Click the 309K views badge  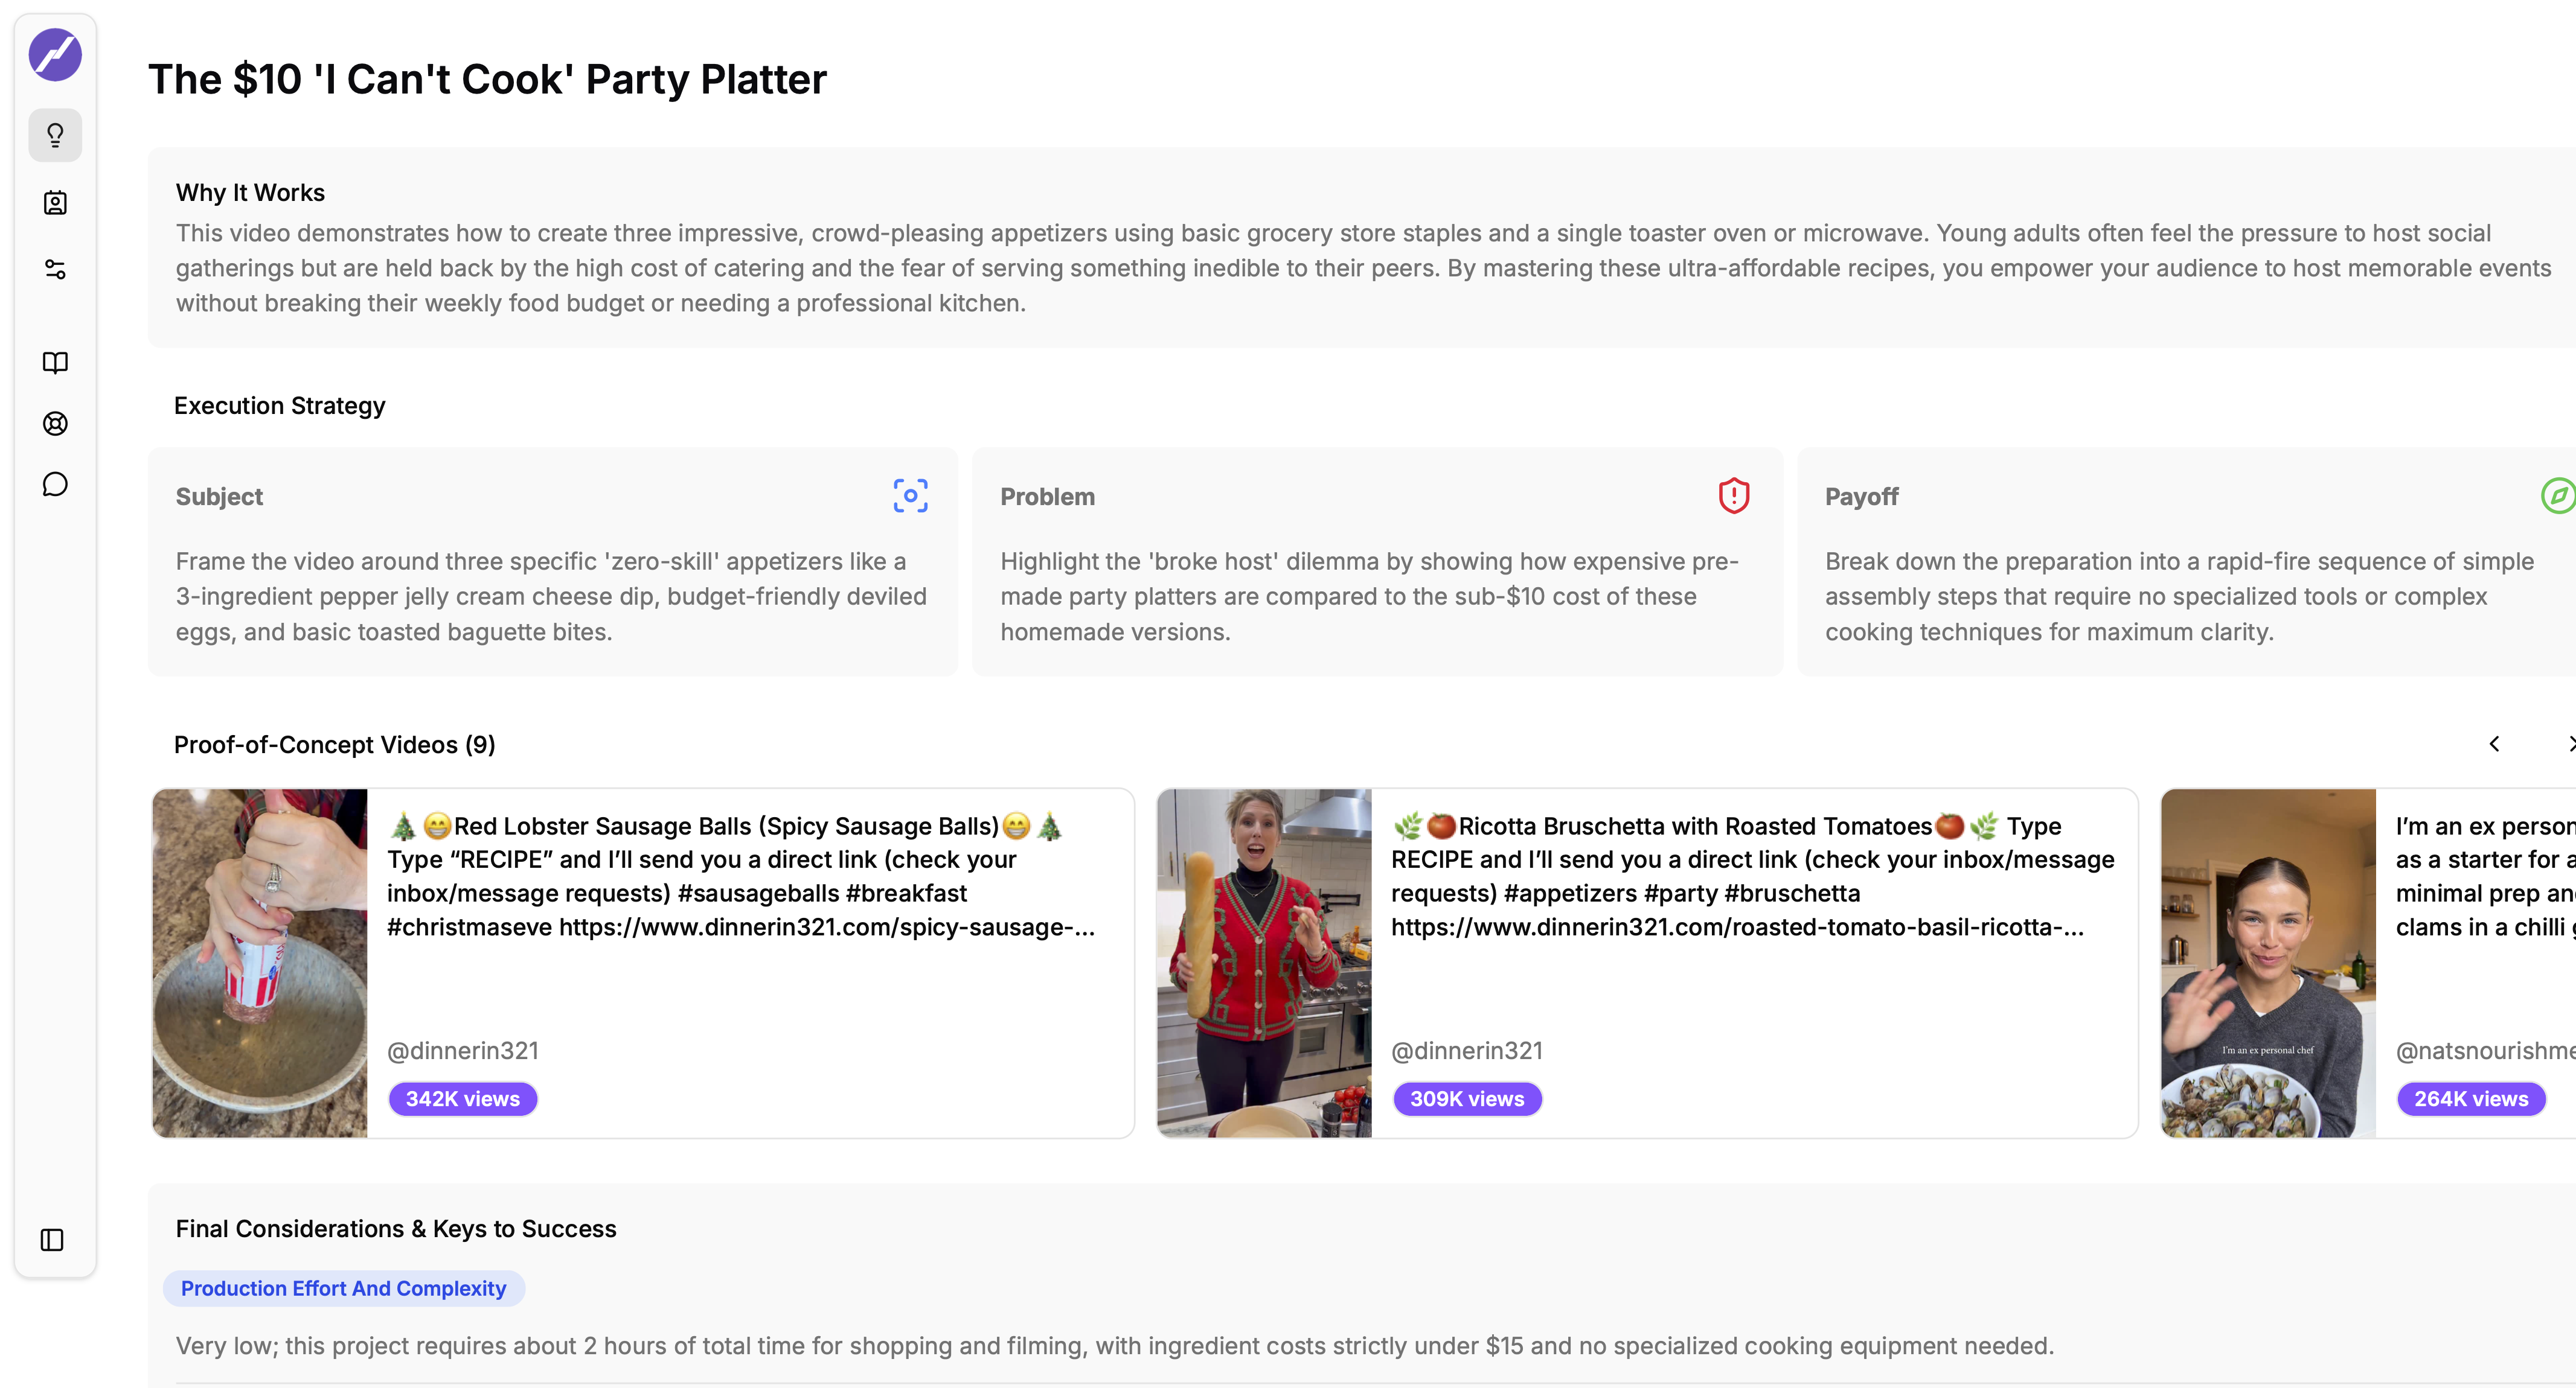pyautogui.click(x=1467, y=1098)
